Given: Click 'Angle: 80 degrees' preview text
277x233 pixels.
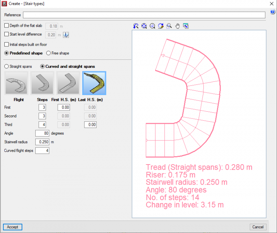Looking at the screenshot, I should (x=176, y=190).
